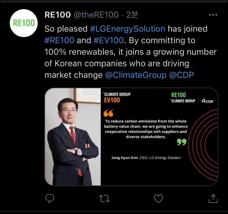This screenshot has width=228, height=214.
Task: Click the CDP logo inside the image
Action: [207, 101]
